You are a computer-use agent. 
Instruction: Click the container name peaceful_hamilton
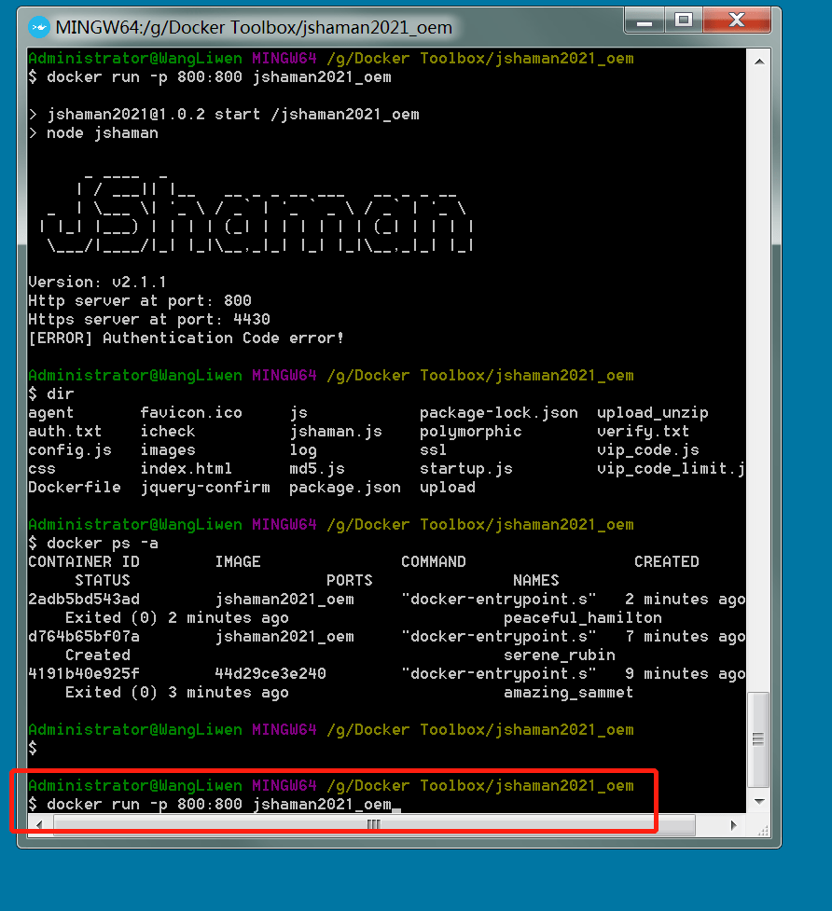582,617
